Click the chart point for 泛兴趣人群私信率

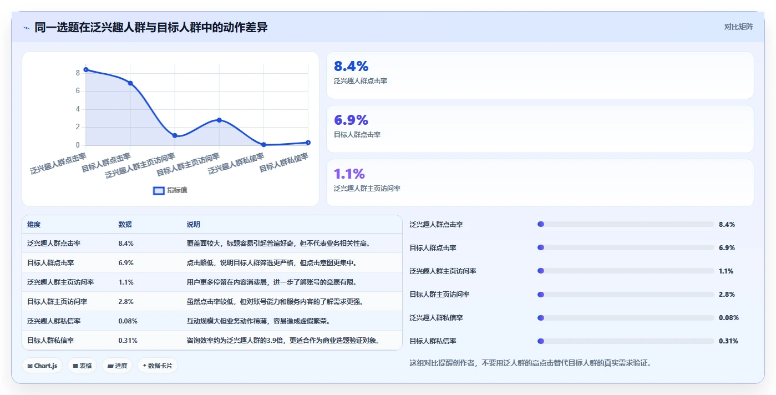(263, 145)
